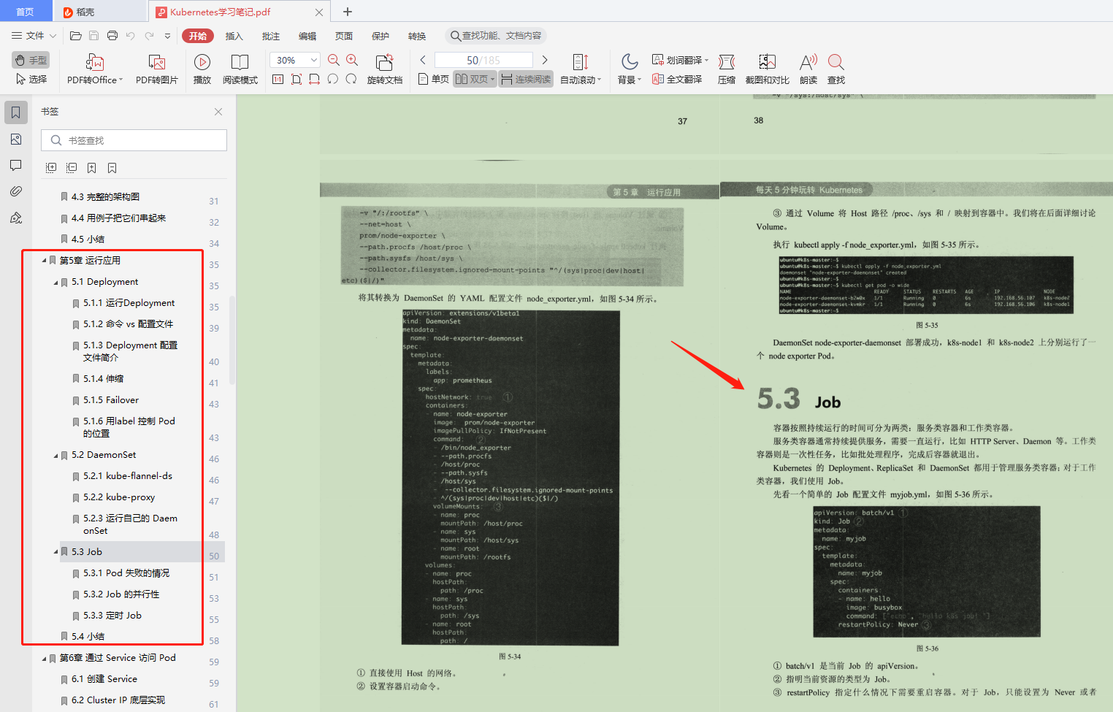Toggle 双页 double page view
Image resolution: width=1113 pixels, height=712 pixels.
pos(475,79)
